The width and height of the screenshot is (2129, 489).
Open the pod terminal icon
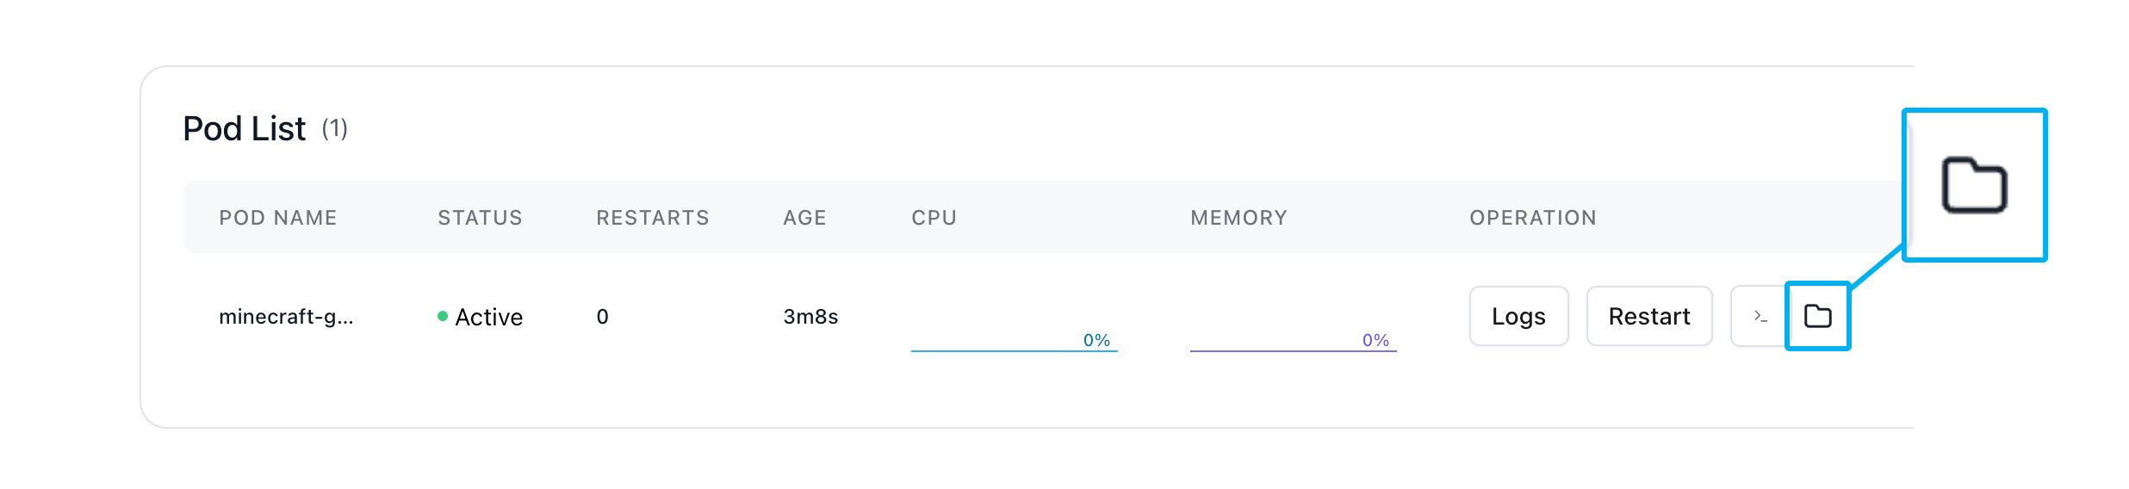pyautogui.click(x=1760, y=317)
